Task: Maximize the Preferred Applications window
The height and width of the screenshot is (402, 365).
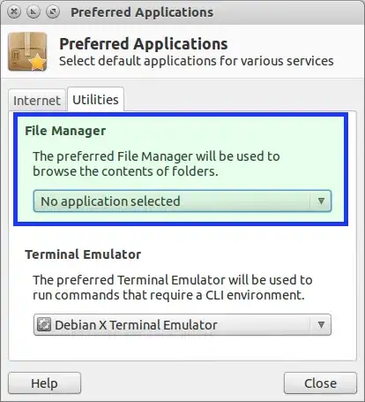Action: [x=53, y=11]
